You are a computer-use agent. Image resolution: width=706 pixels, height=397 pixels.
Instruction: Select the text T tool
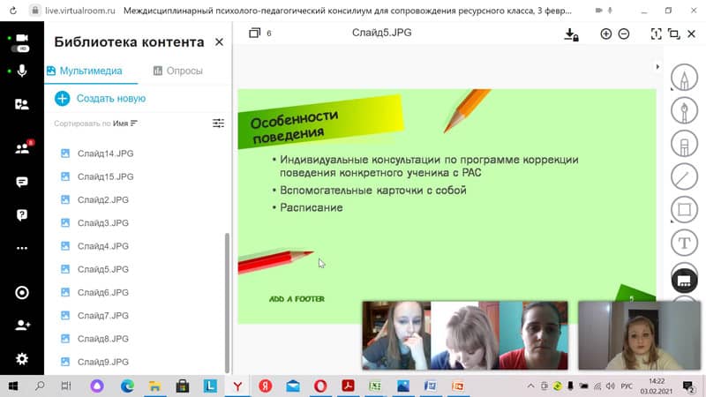[684, 243]
